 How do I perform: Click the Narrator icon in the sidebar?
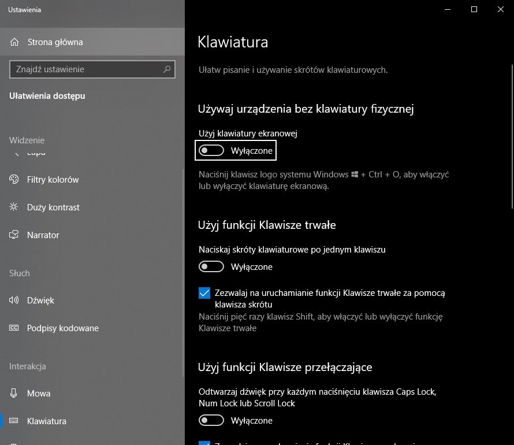(14, 235)
